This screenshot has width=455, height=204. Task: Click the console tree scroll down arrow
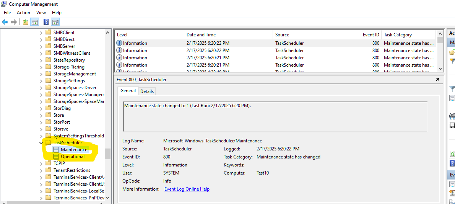pos(108,197)
